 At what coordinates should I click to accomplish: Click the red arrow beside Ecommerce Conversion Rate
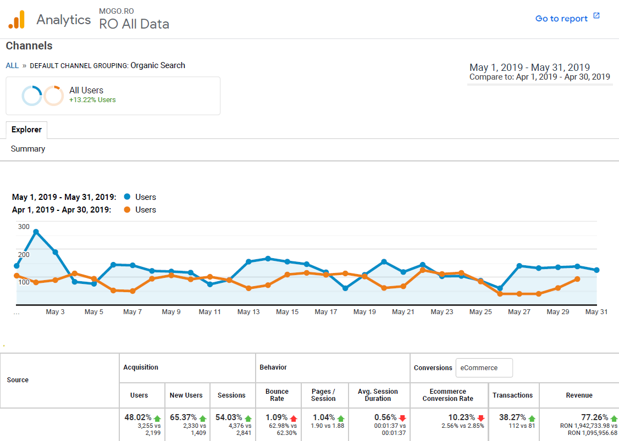tap(481, 418)
